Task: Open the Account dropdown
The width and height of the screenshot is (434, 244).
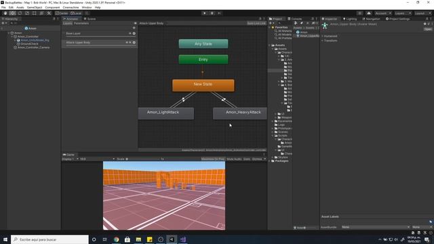Action: pos(383,14)
